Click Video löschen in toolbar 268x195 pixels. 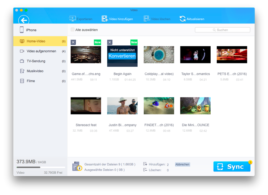pos(157,19)
